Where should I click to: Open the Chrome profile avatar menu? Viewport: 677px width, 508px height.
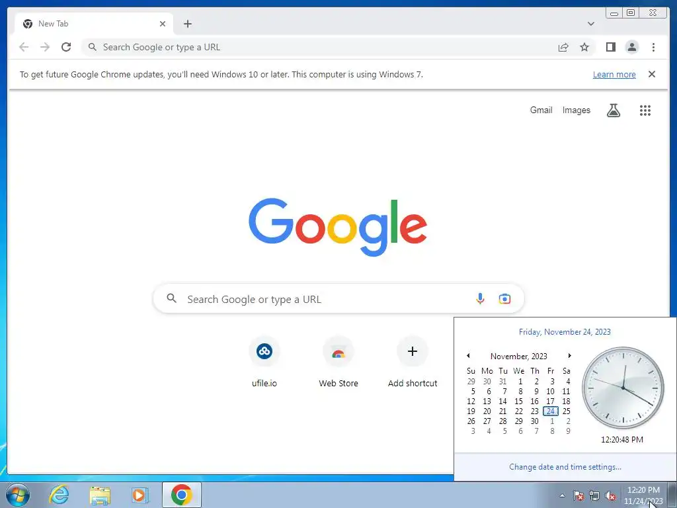click(631, 47)
